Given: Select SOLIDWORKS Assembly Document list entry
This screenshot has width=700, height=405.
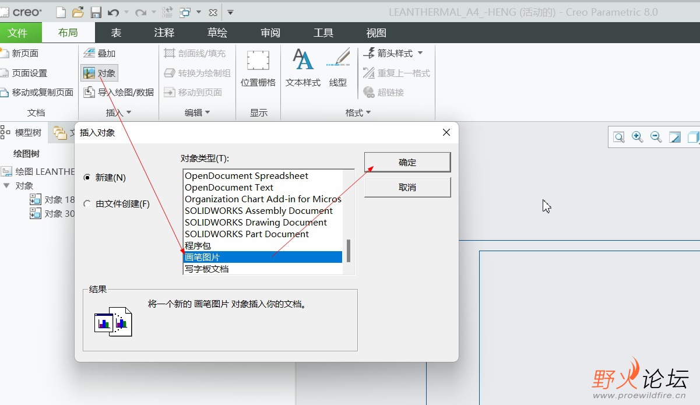Looking at the screenshot, I should pos(262,210).
